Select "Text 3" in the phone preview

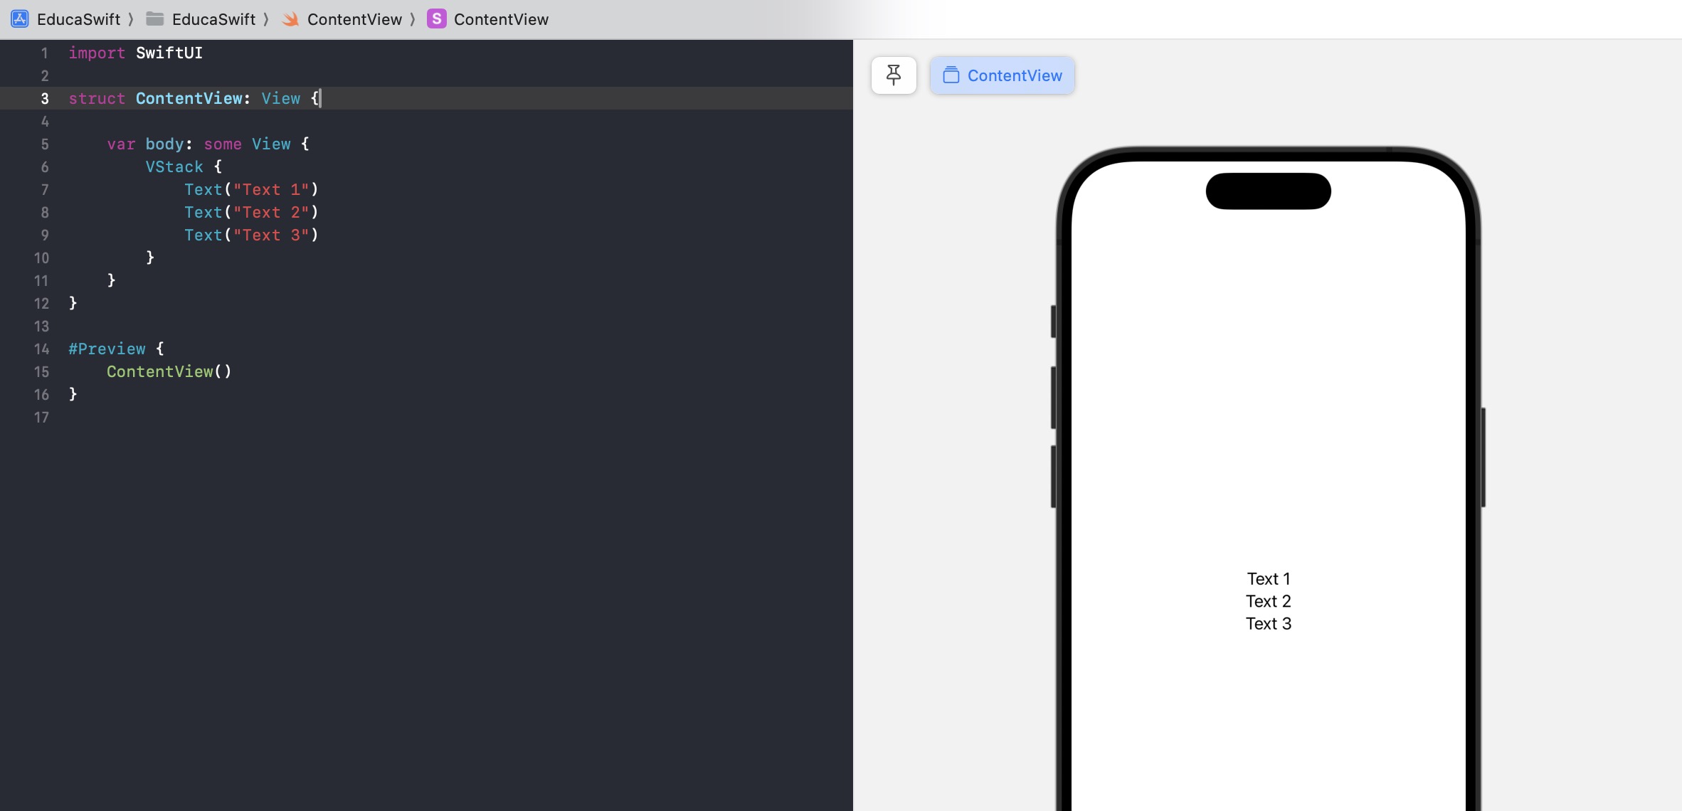[x=1269, y=624]
